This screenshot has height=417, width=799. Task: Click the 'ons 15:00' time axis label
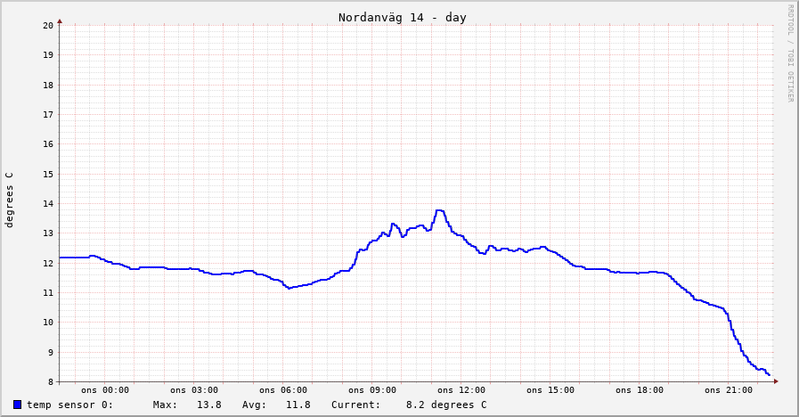coord(550,390)
